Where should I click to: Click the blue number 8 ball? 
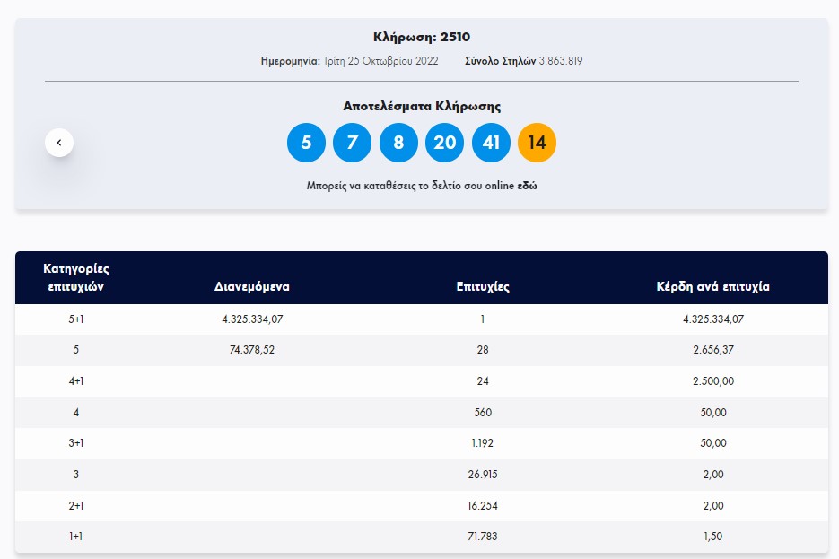398,143
